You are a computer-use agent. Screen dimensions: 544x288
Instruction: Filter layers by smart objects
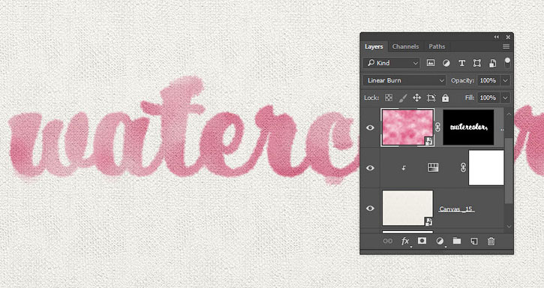pos(492,63)
